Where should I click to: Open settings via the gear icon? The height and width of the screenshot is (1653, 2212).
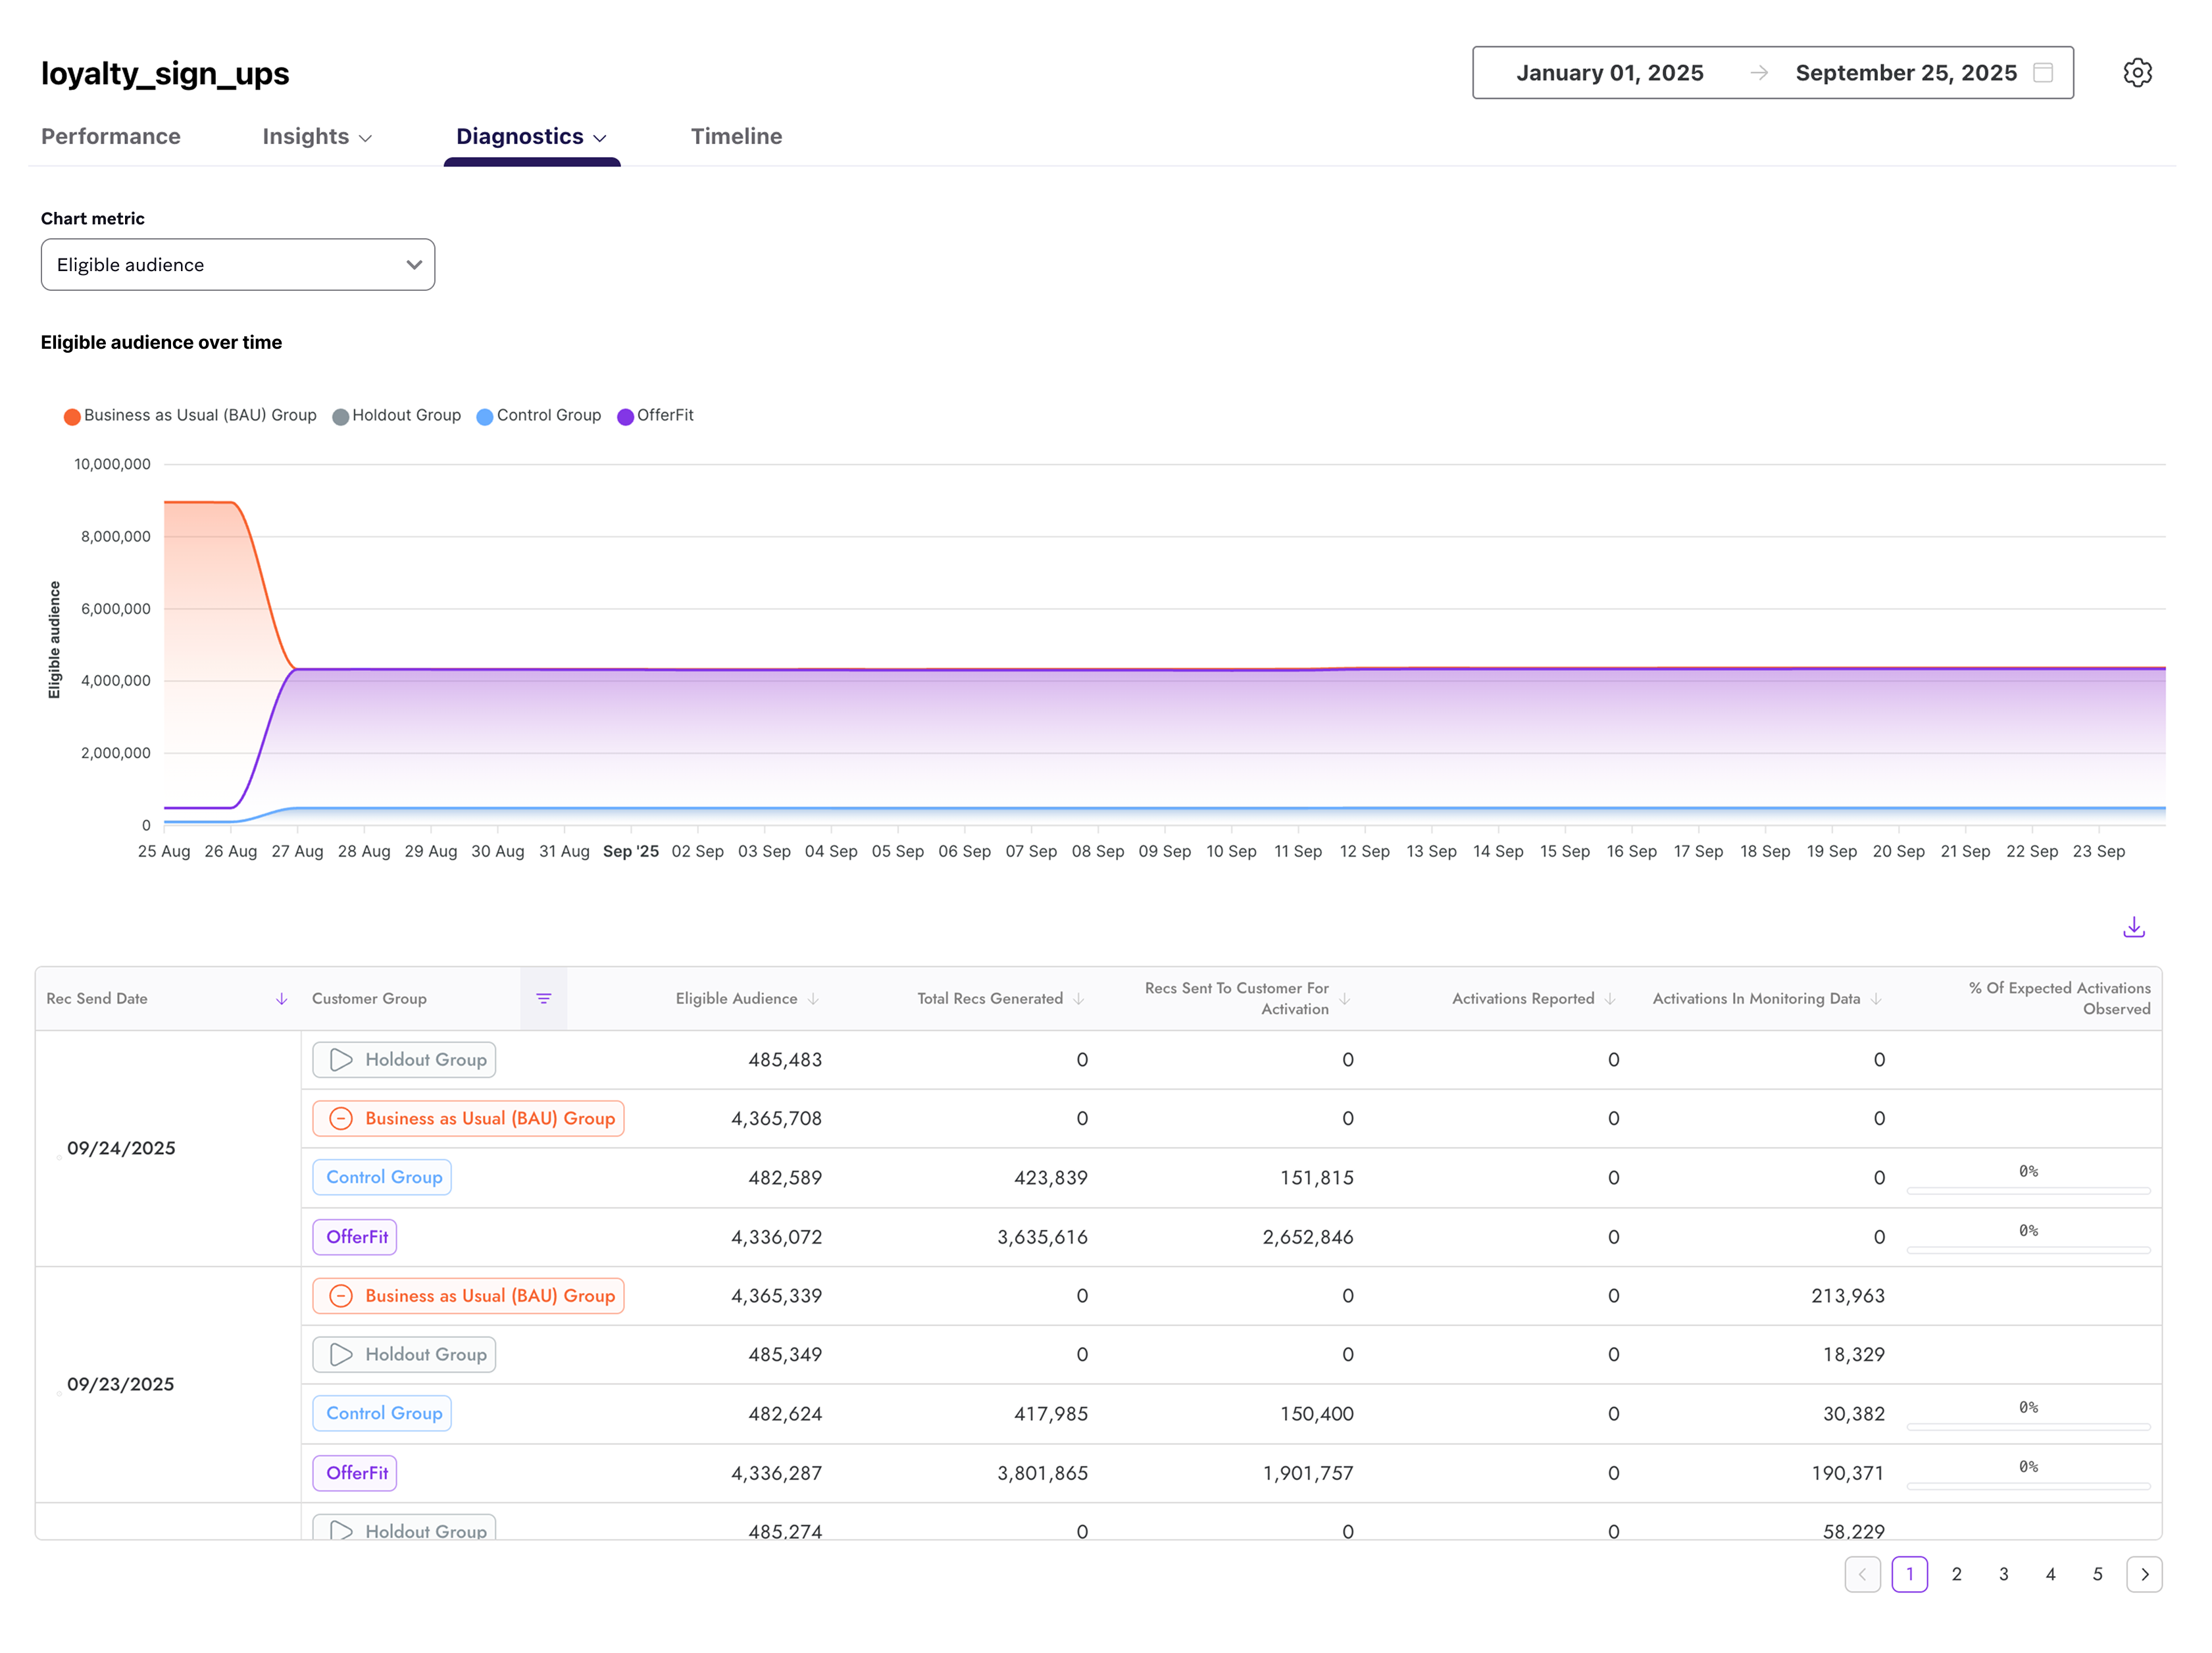click(x=2138, y=72)
